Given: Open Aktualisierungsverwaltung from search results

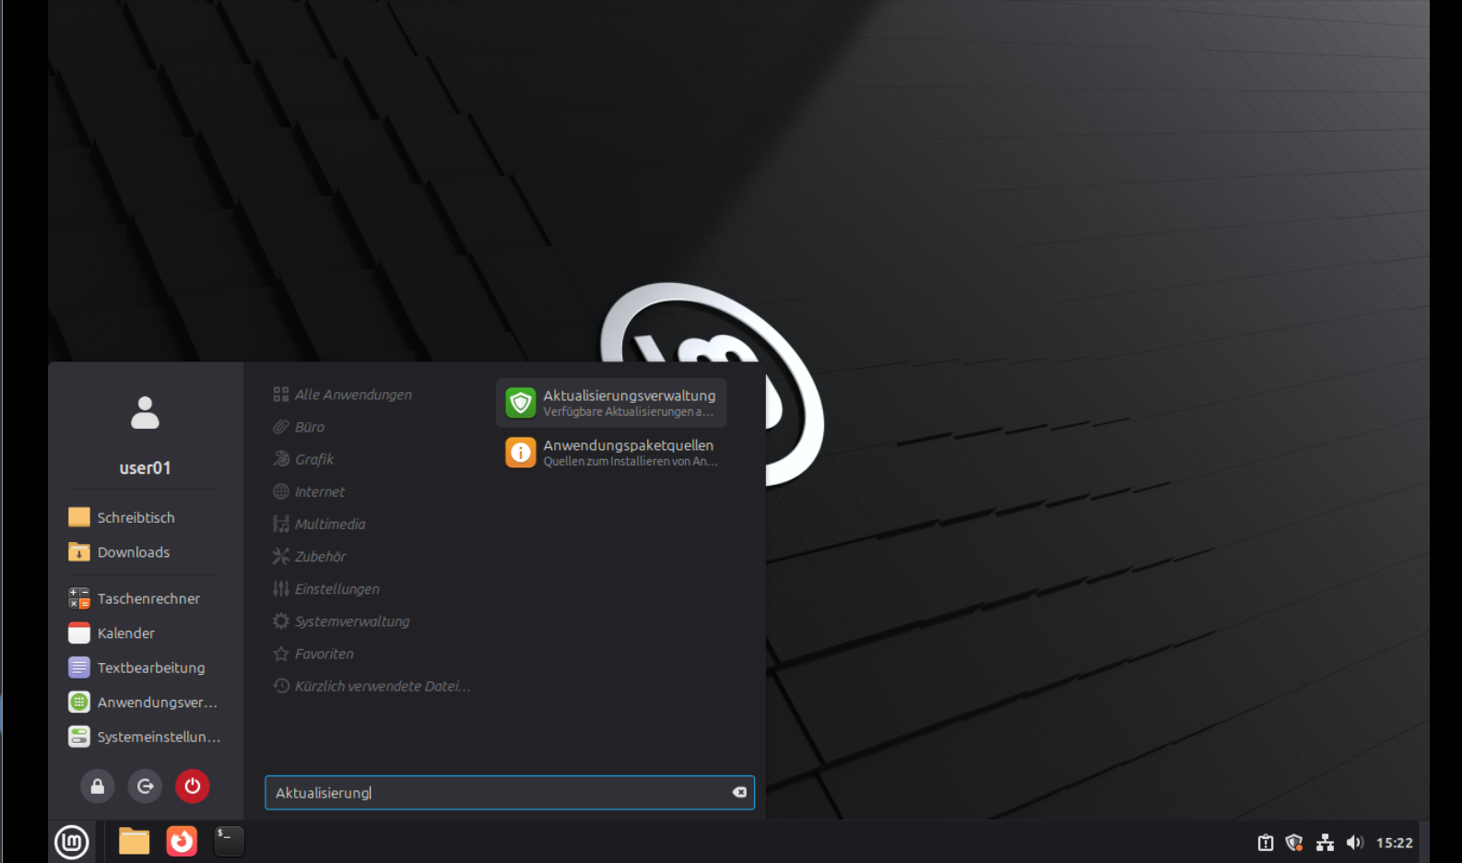Looking at the screenshot, I should (x=611, y=403).
